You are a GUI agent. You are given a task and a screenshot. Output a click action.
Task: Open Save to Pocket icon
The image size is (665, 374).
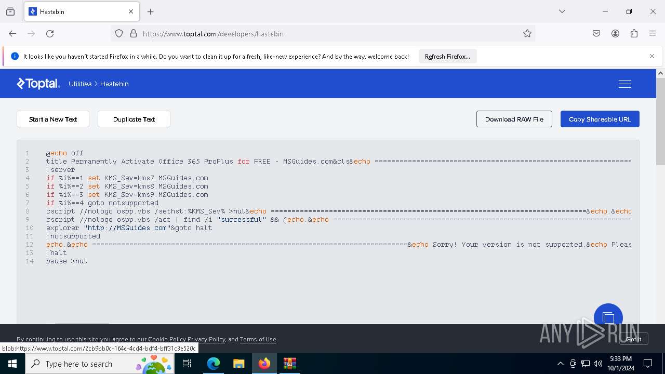point(596,34)
